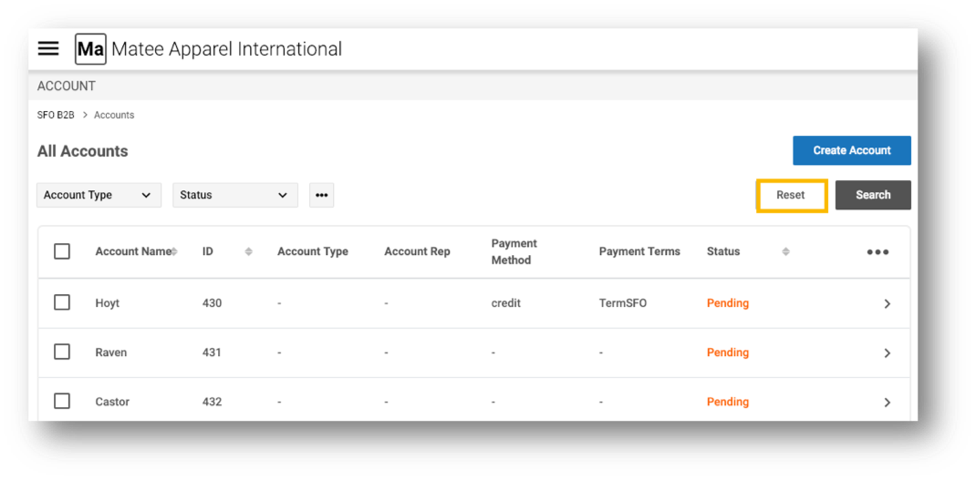This screenshot has height=480, width=976.
Task: Click Matee Apparel International title
Action: [x=226, y=48]
